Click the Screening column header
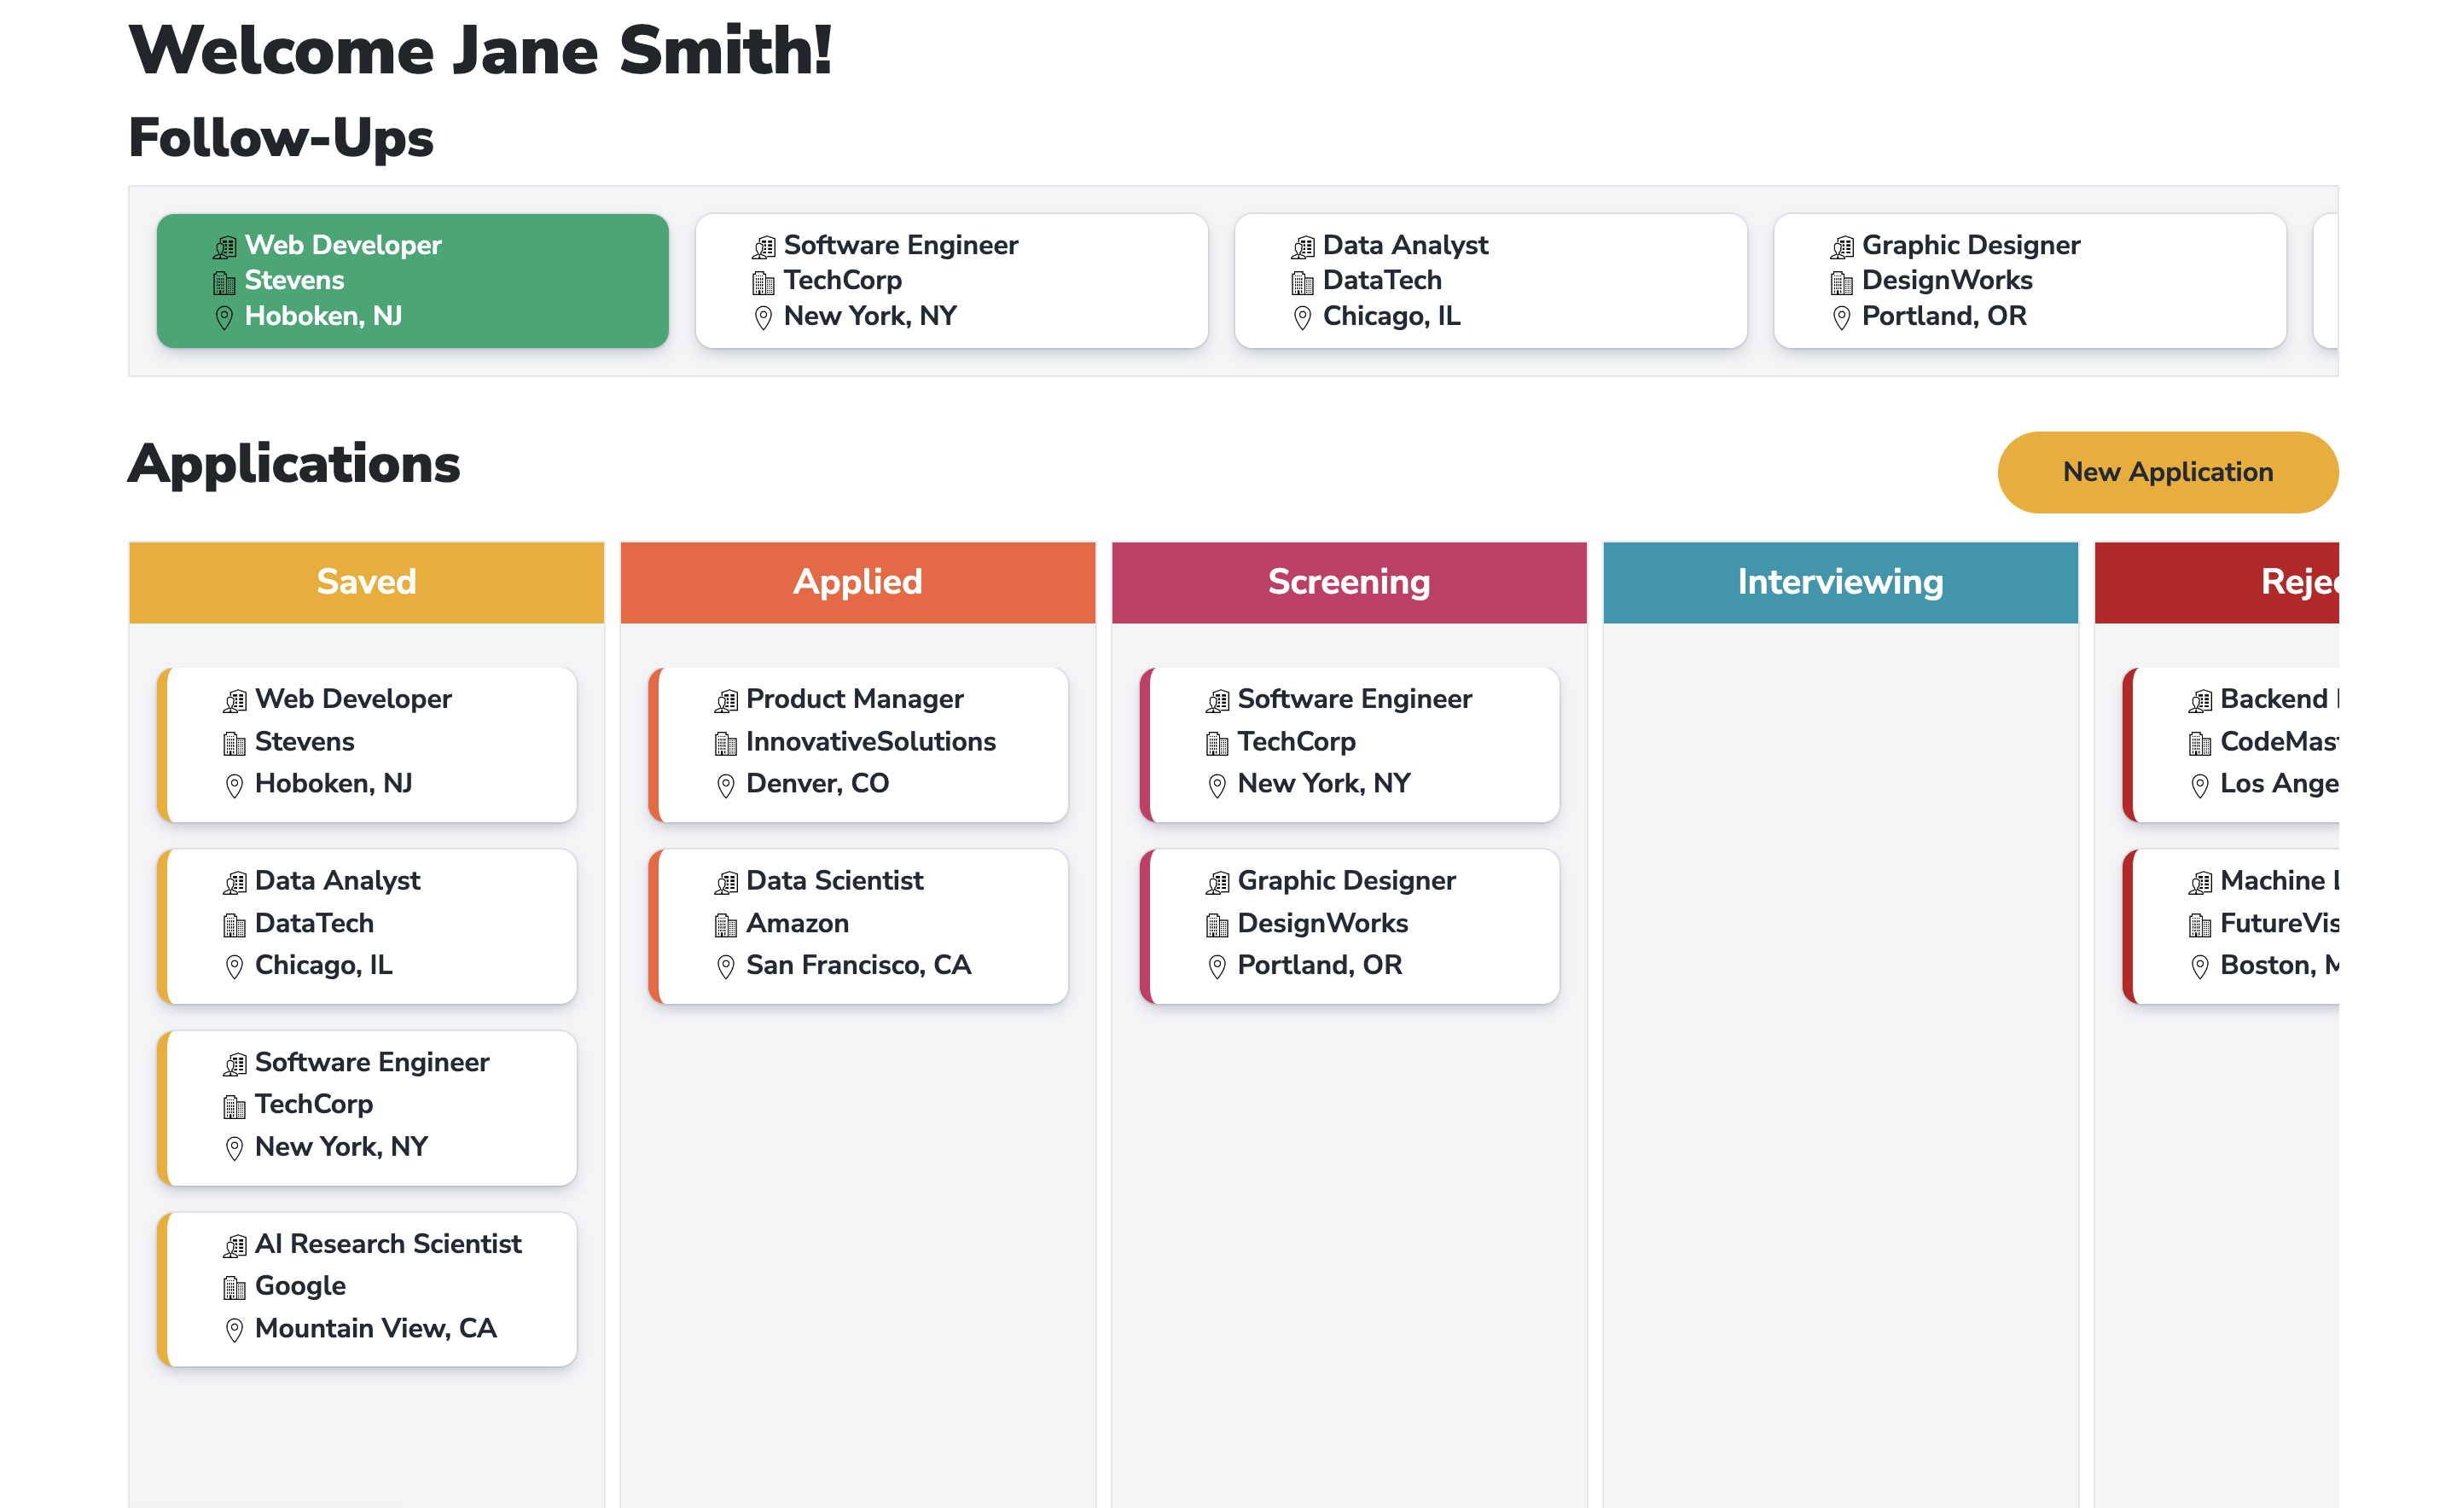This screenshot has width=2457, height=1508. (x=1349, y=583)
